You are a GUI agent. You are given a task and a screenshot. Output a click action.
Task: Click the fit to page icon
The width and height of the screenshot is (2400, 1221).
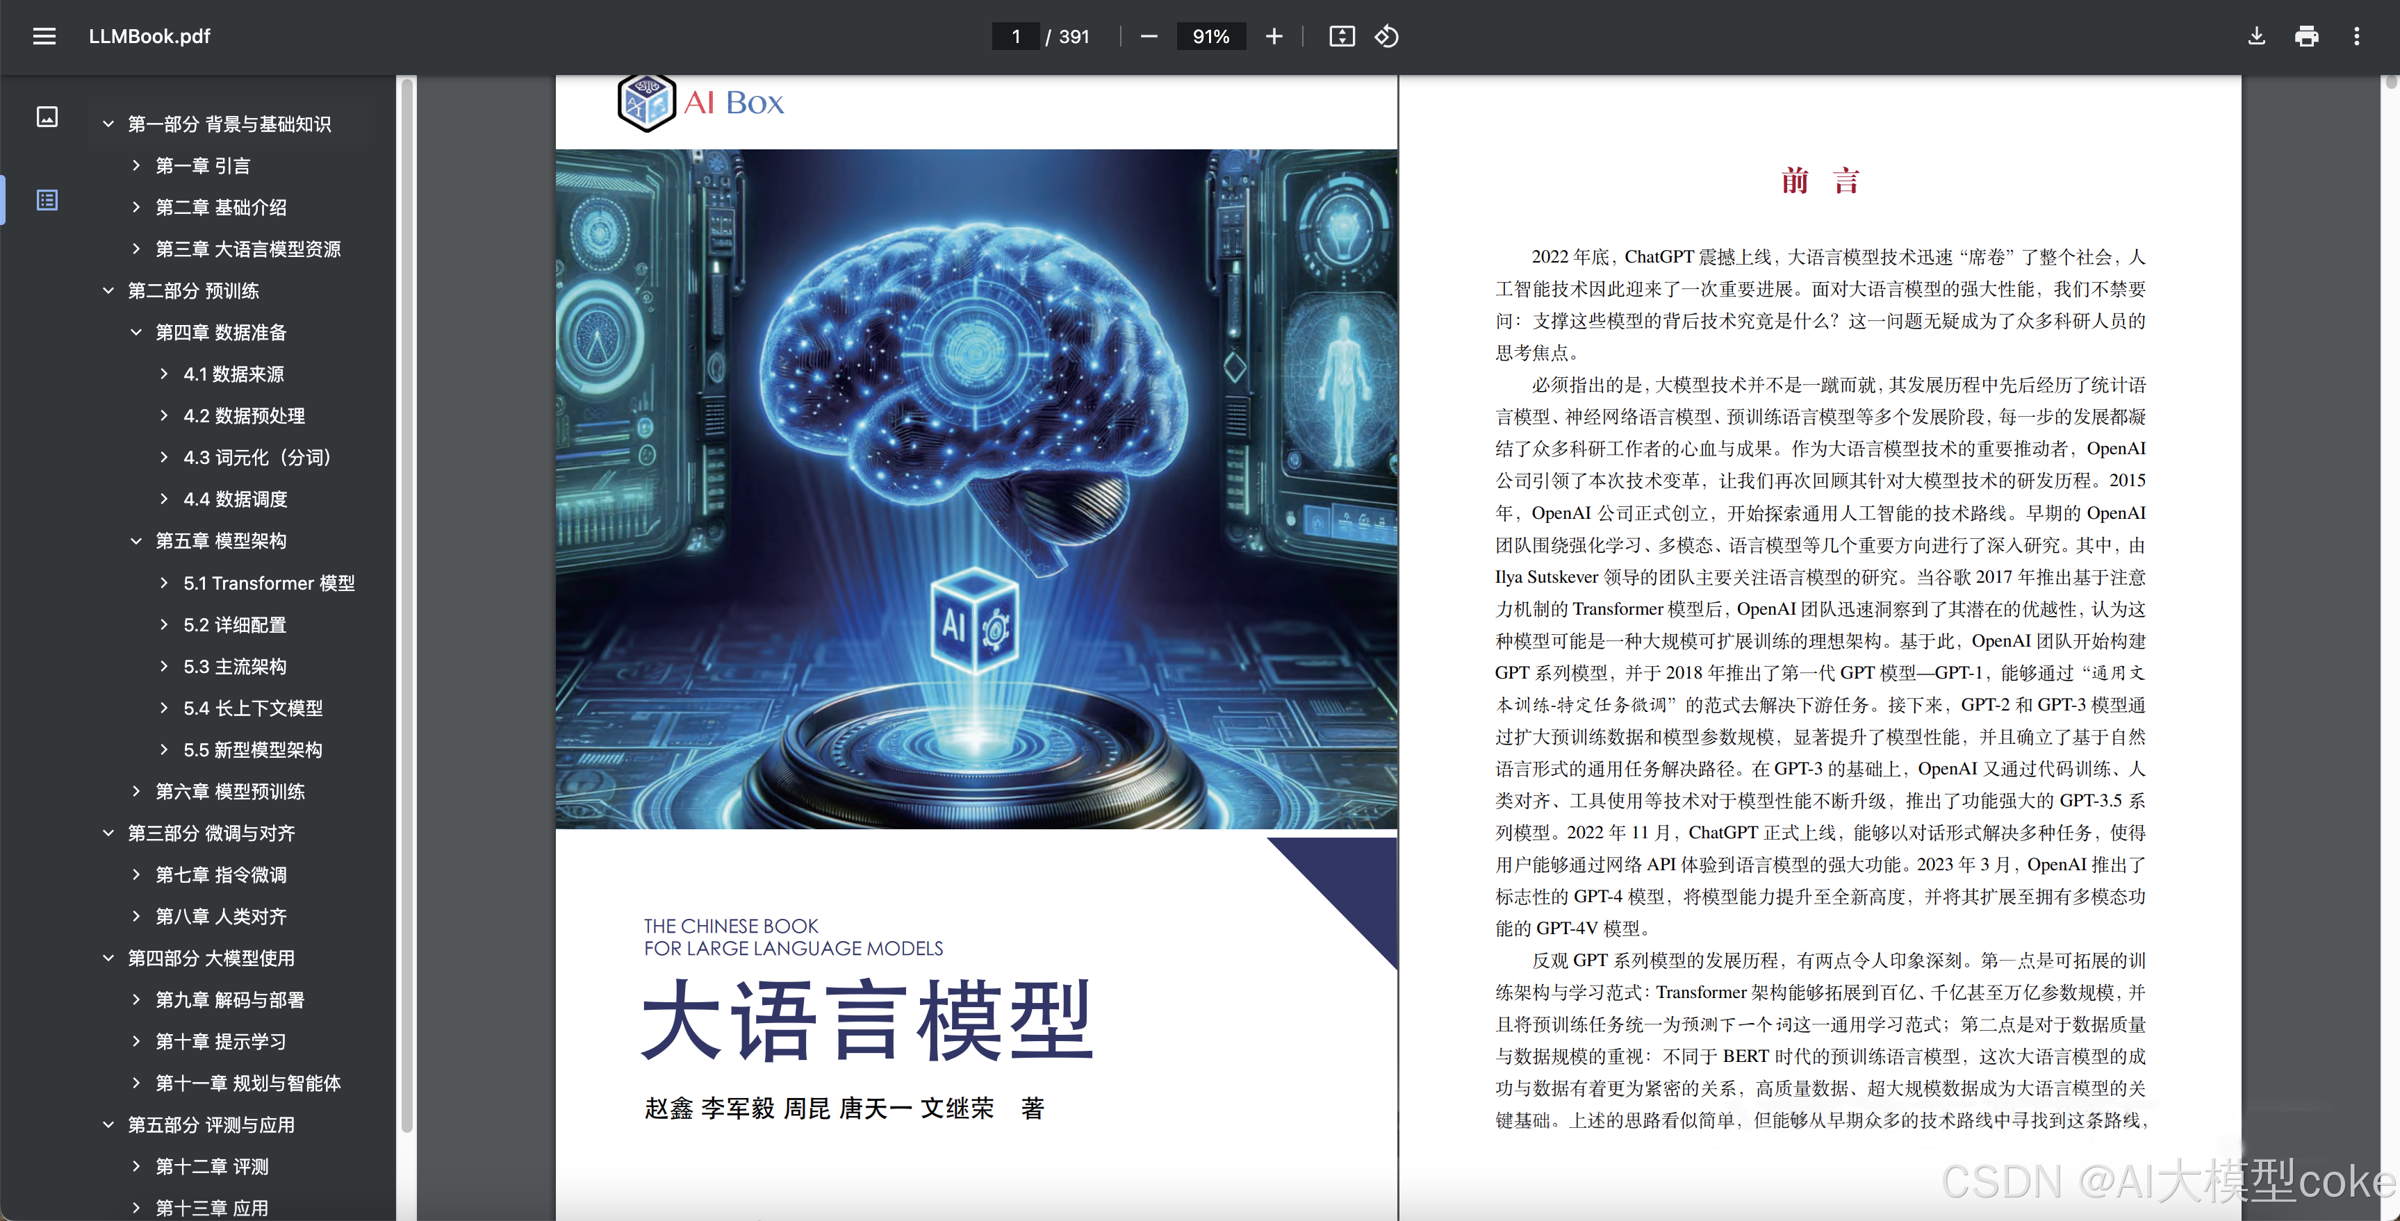pos(1342,36)
